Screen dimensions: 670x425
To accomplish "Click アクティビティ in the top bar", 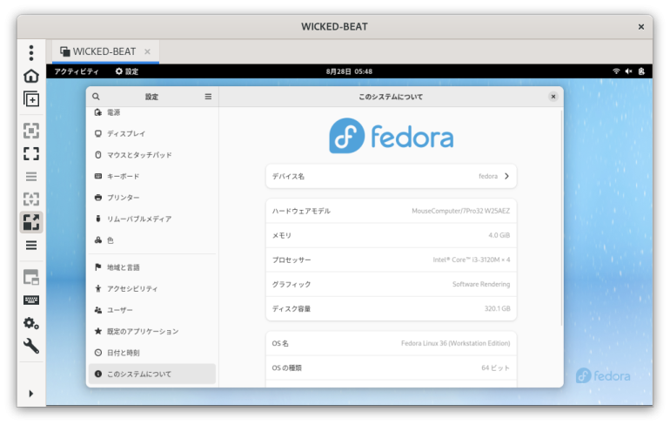I will (77, 71).
